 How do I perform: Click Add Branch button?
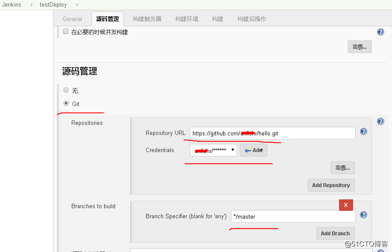coord(335,234)
